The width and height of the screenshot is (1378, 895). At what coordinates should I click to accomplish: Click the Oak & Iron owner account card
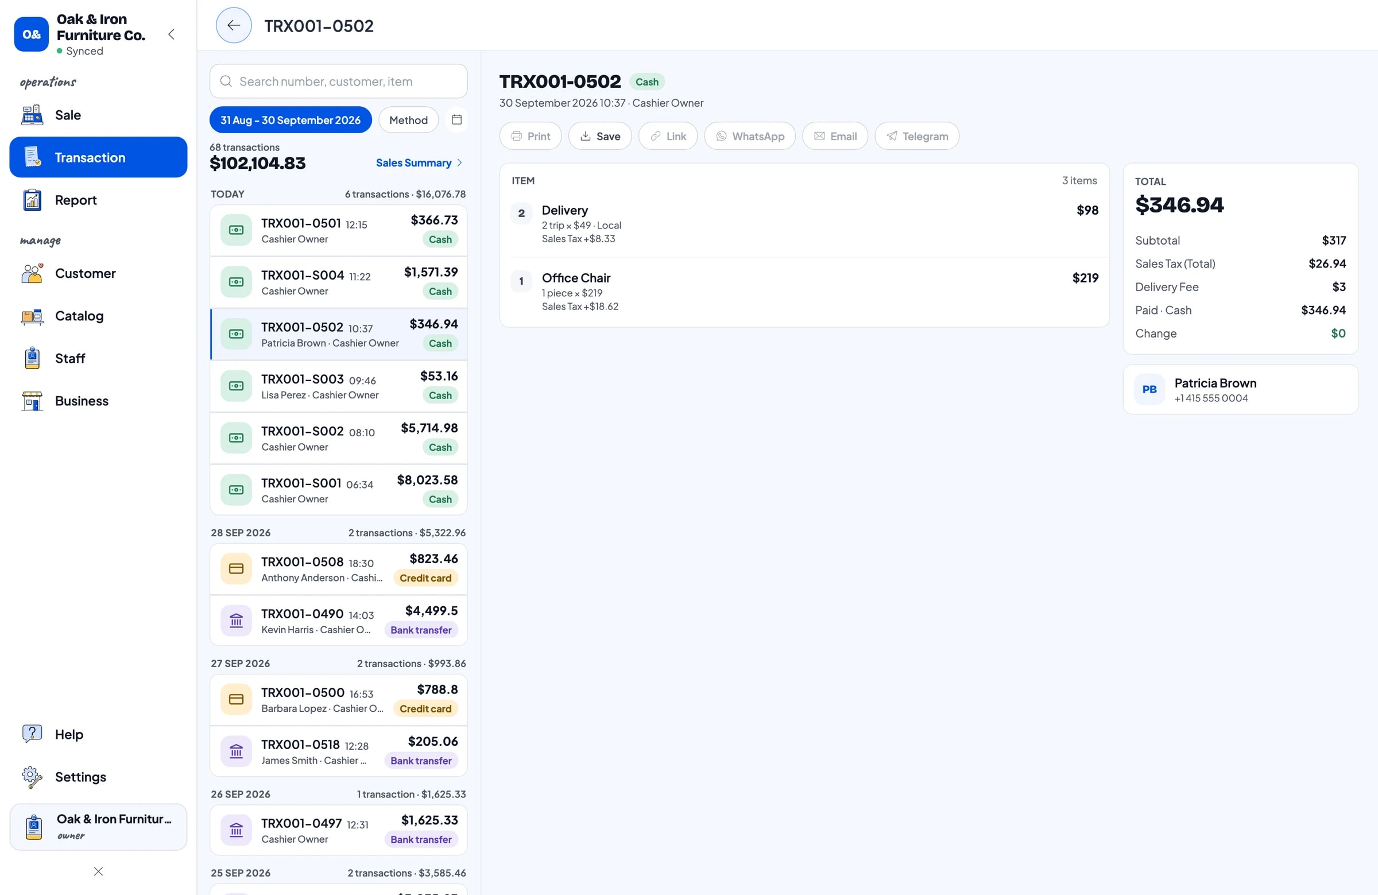(98, 827)
